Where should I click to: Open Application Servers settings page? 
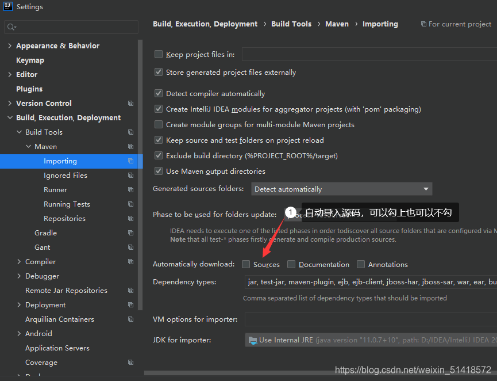click(57, 348)
